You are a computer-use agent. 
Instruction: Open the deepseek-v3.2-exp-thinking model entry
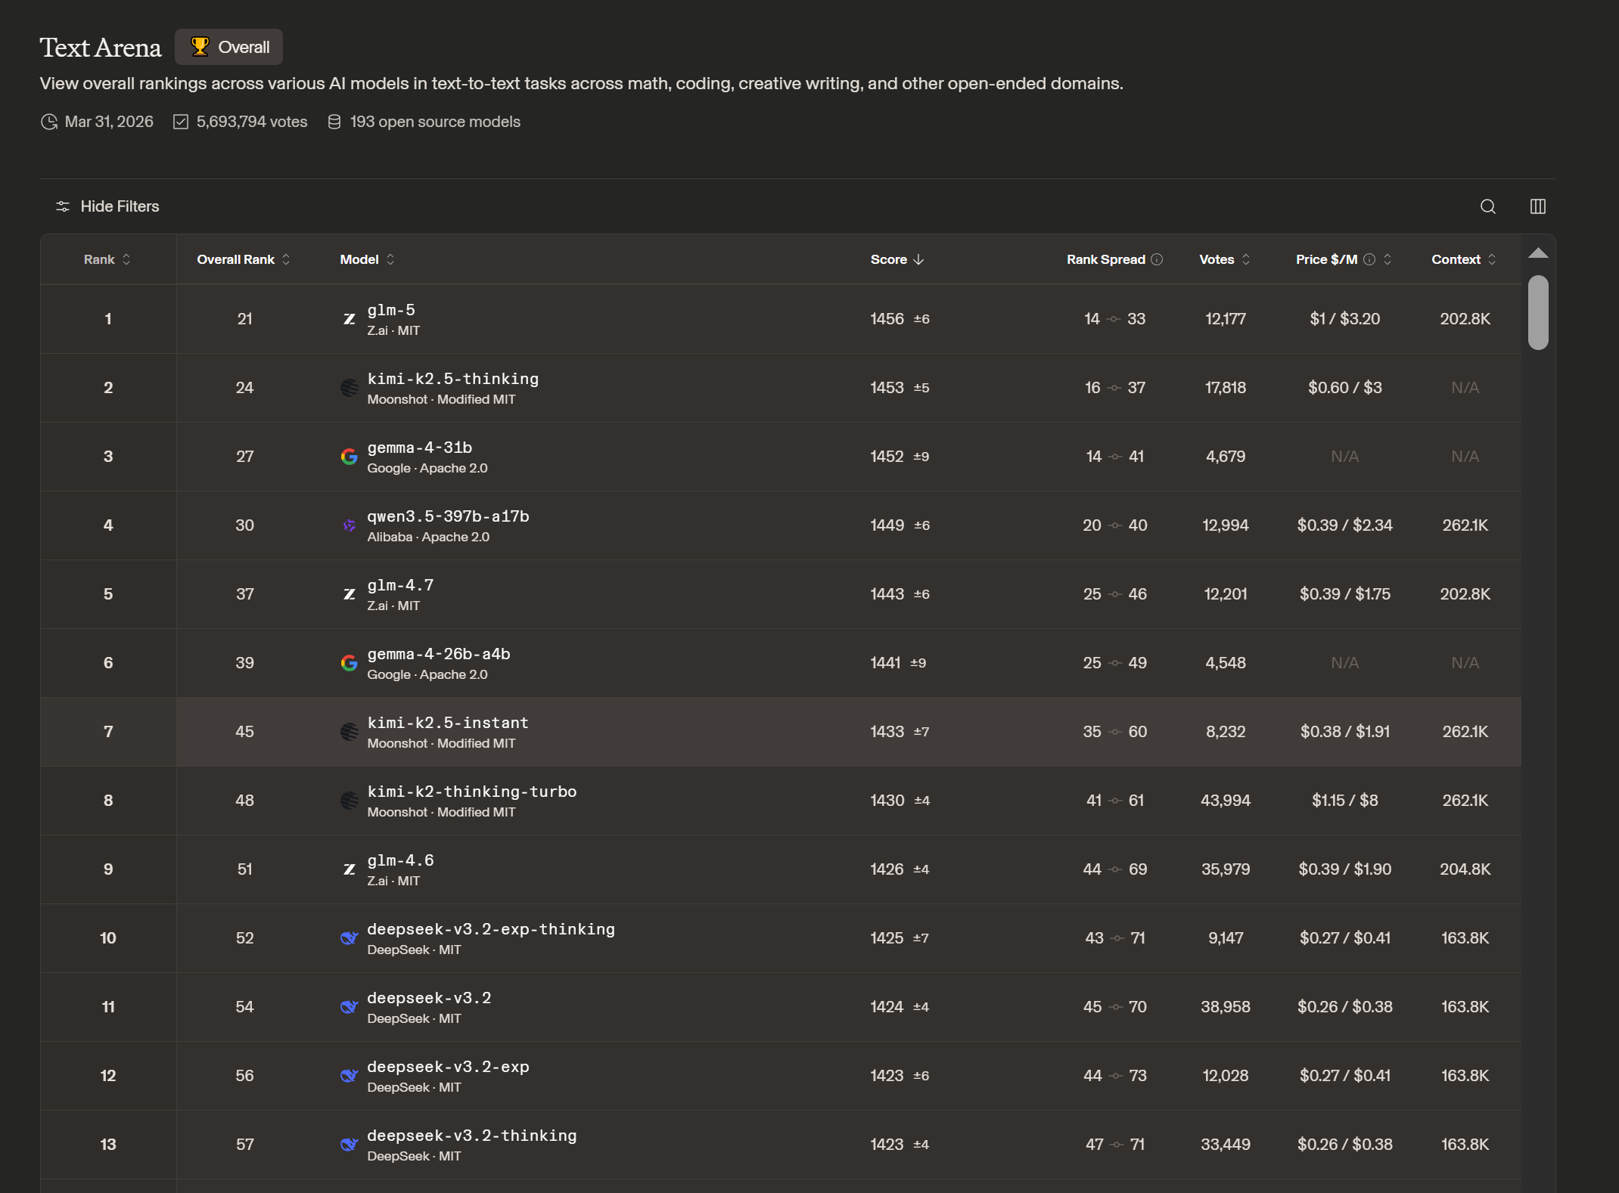pos(491,929)
